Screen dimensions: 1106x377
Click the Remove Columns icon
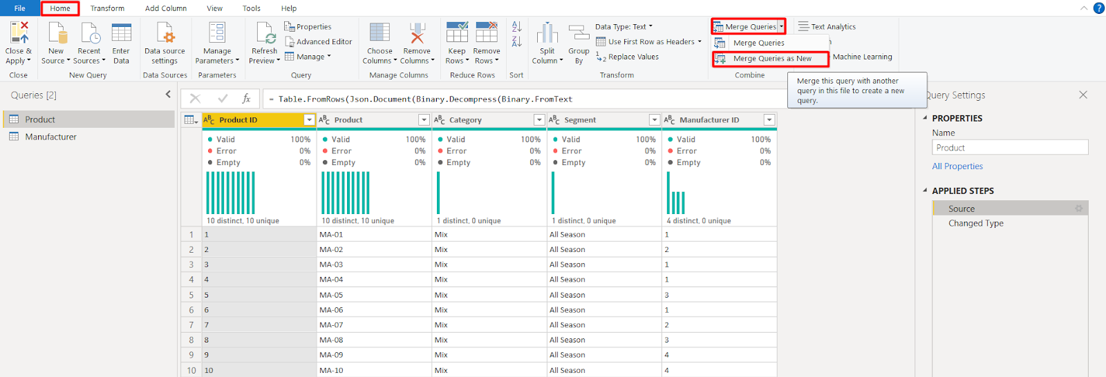click(417, 33)
